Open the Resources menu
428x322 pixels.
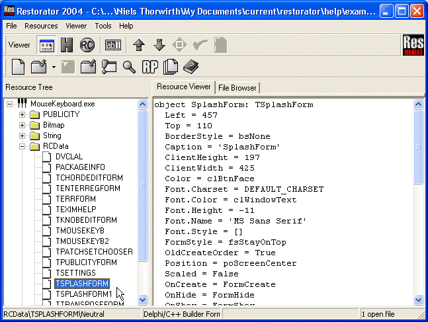pos(41,26)
